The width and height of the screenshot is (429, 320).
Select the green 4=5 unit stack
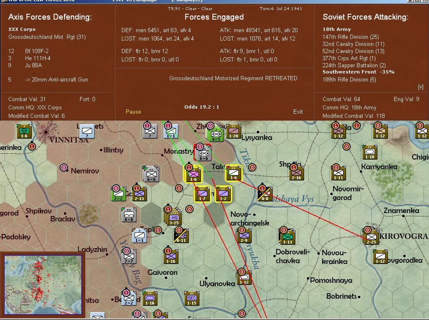[x=216, y=135]
